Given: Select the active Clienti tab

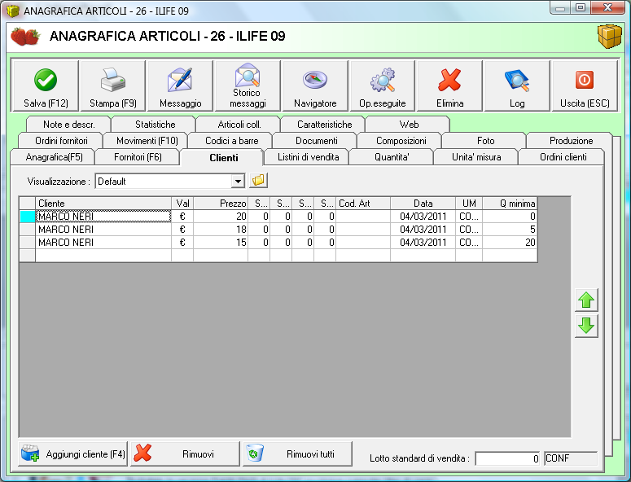Looking at the screenshot, I should (x=223, y=158).
